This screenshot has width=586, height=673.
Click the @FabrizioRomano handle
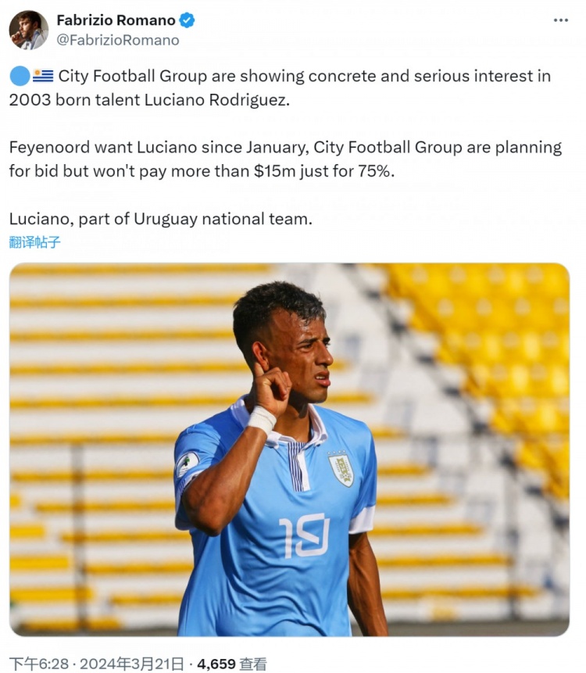(118, 41)
